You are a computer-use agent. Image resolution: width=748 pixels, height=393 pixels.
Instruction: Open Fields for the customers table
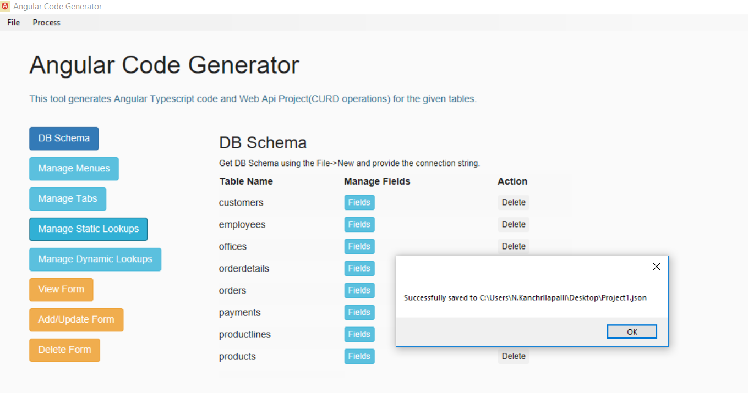click(x=359, y=203)
